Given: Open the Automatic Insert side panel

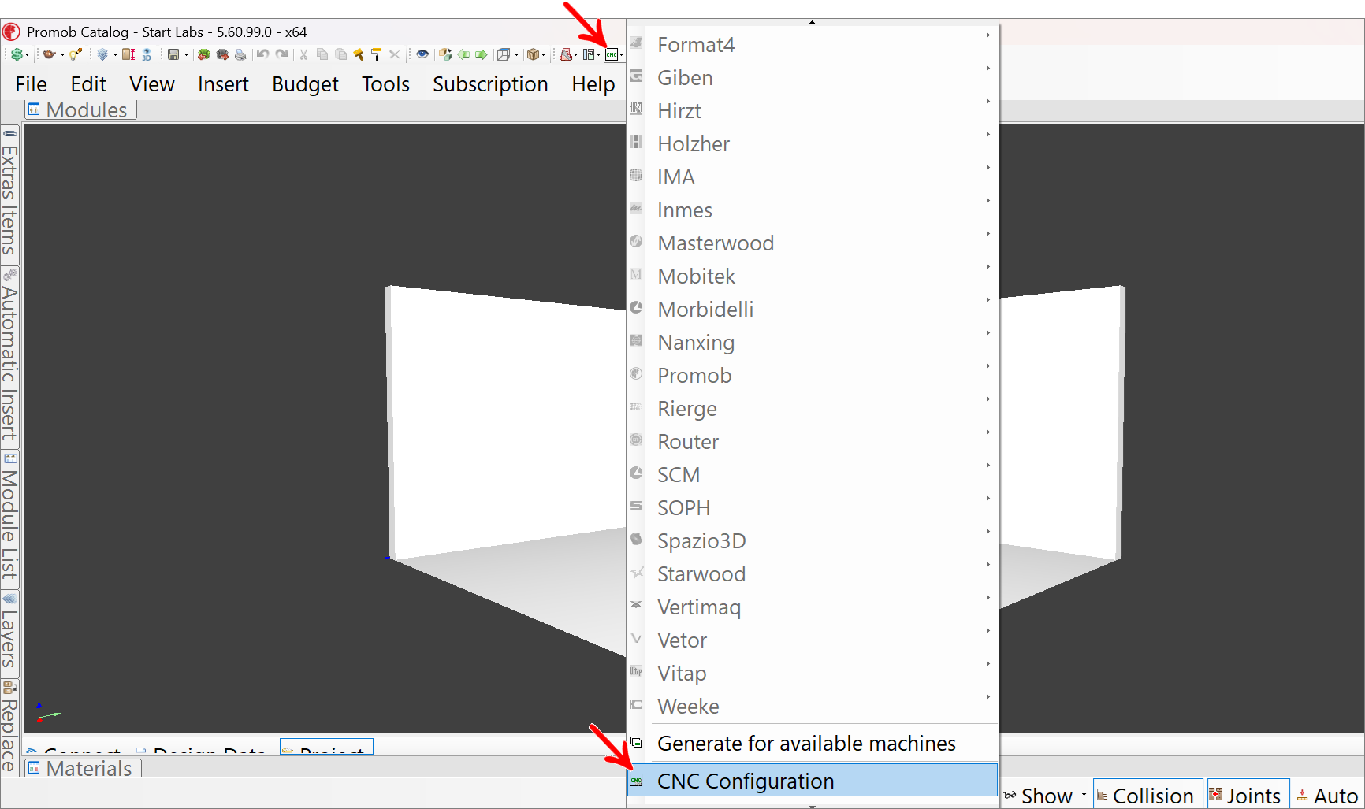Looking at the screenshot, I should (9, 357).
